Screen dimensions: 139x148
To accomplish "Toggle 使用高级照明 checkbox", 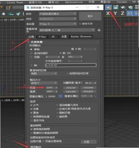I will [x=31, y=129].
